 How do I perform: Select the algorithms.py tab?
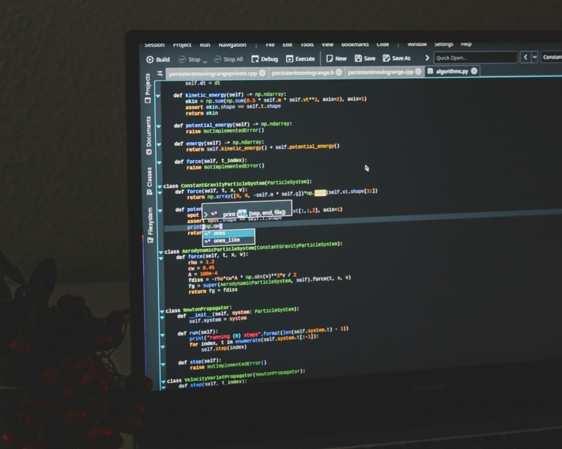[453, 71]
